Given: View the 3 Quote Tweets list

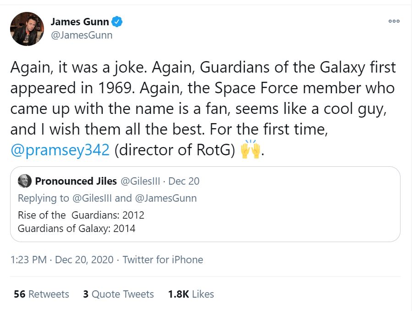Looking at the screenshot, I should (118, 294).
